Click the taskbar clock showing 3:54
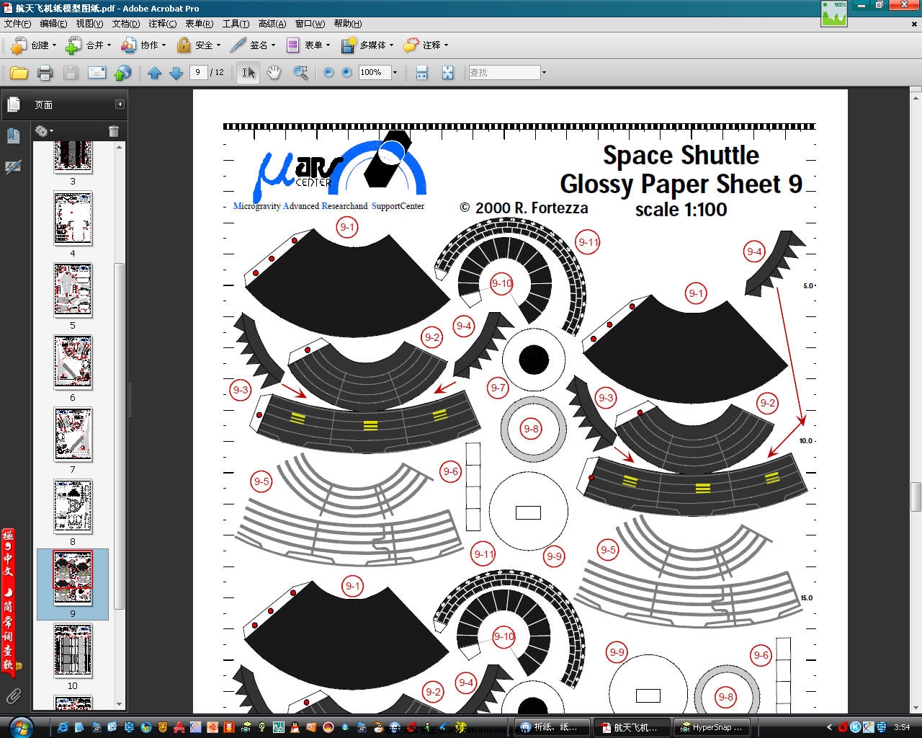922x738 pixels. tap(901, 727)
